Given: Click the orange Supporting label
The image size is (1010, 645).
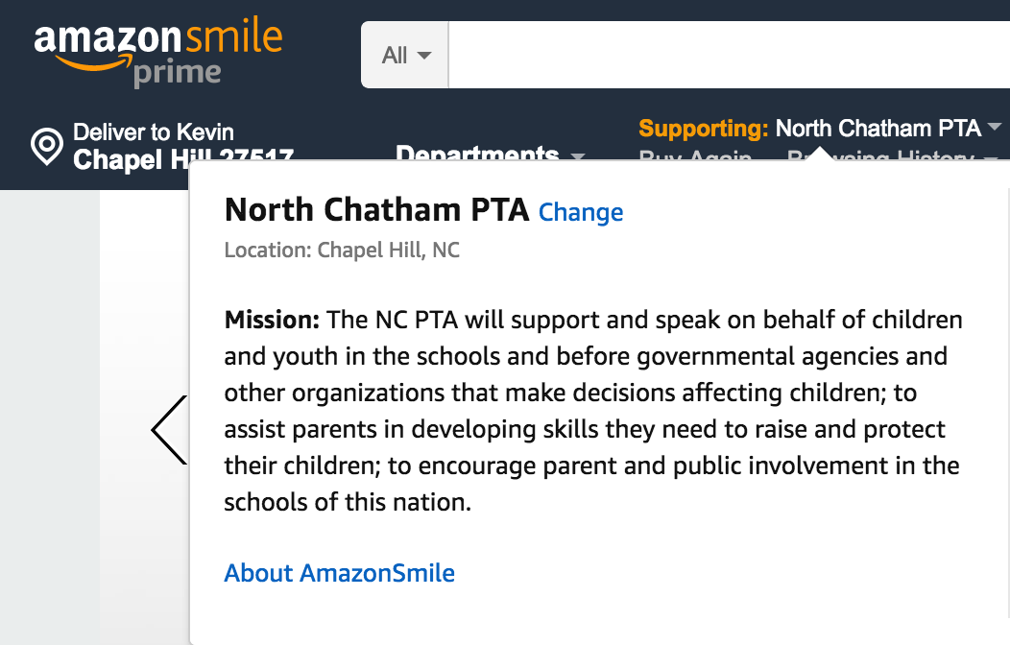Looking at the screenshot, I should [704, 128].
